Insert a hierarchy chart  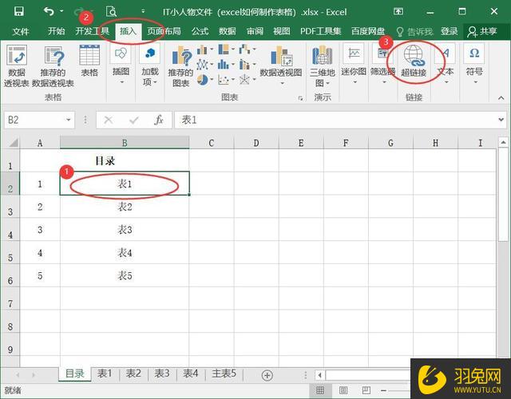click(x=227, y=49)
